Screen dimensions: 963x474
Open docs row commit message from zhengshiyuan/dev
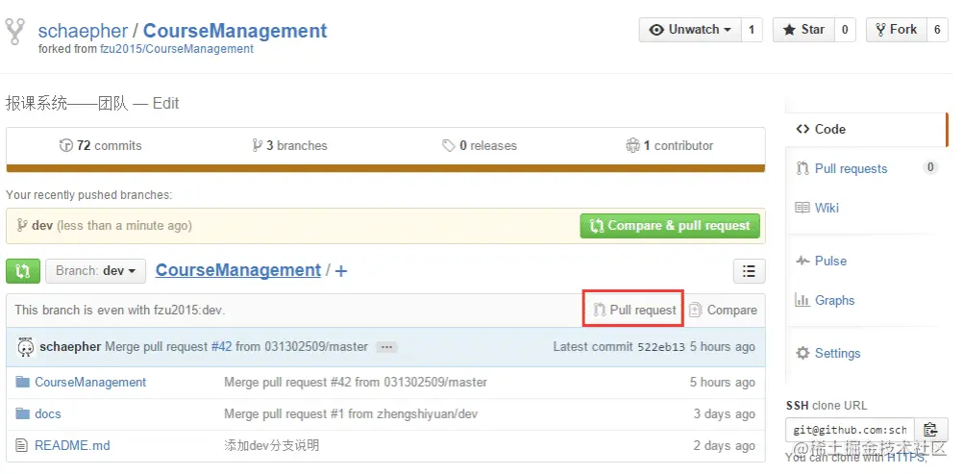tap(351, 413)
